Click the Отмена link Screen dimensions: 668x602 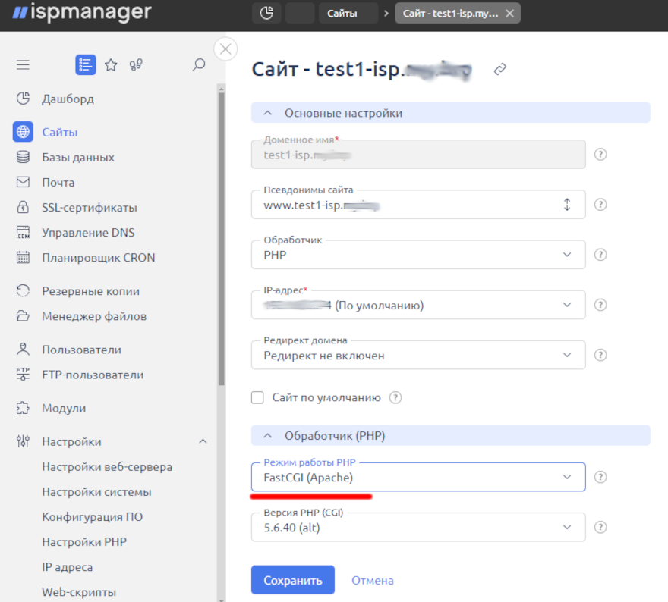click(x=372, y=581)
